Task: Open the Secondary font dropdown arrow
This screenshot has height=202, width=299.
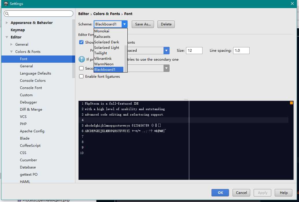Action: tap(166, 68)
